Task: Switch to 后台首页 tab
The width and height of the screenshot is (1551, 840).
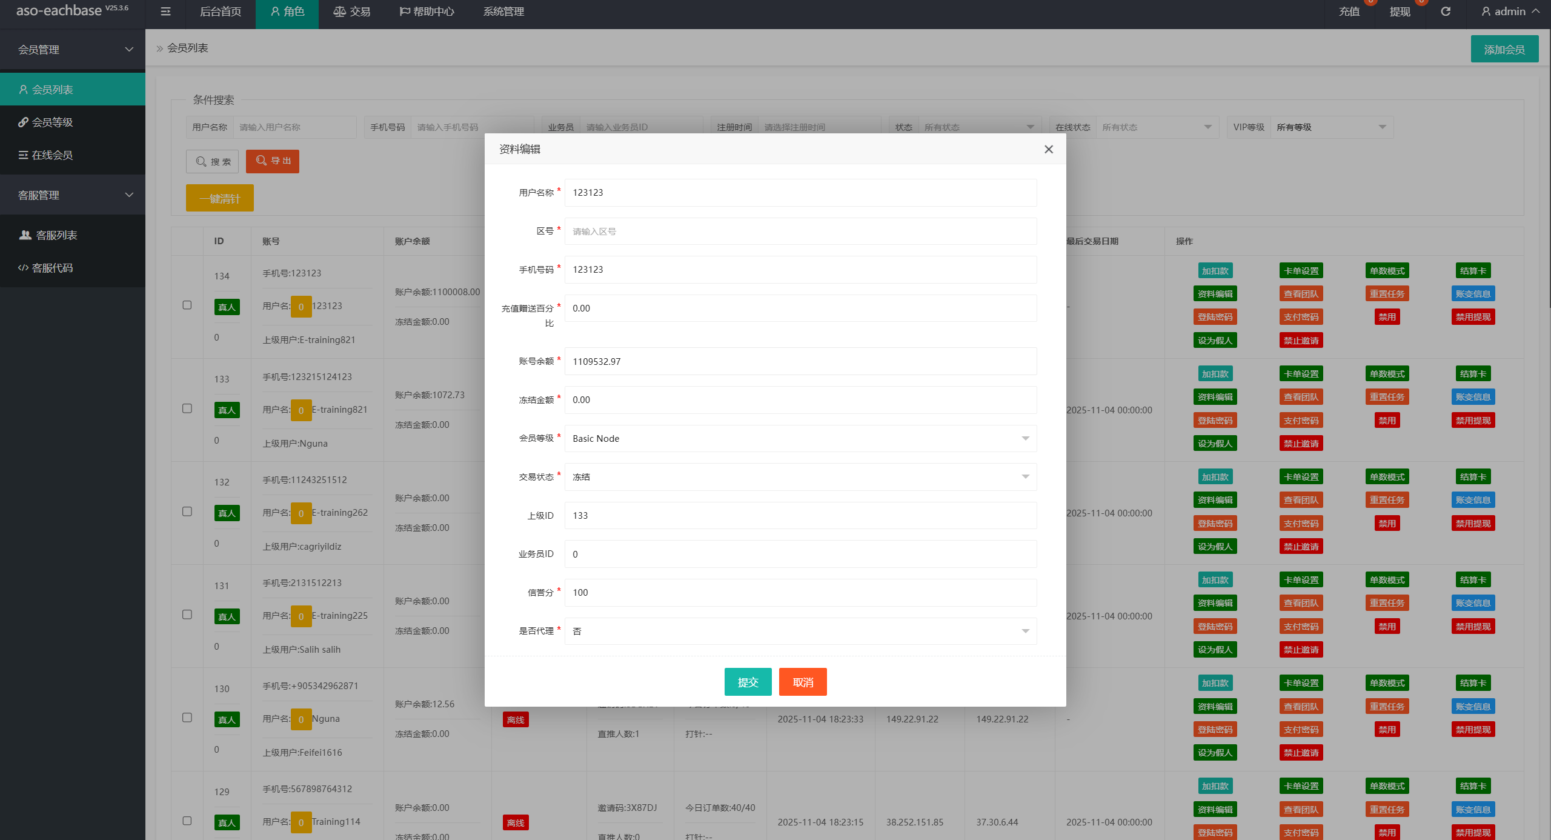Action: click(221, 12)
